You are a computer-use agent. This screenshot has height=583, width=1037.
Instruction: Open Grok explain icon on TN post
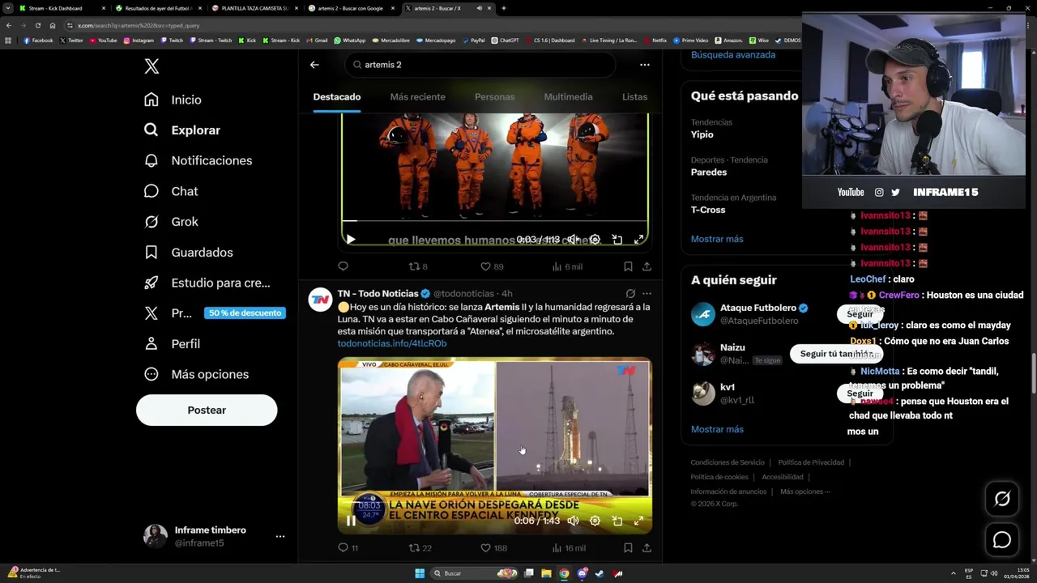(630, 294)
